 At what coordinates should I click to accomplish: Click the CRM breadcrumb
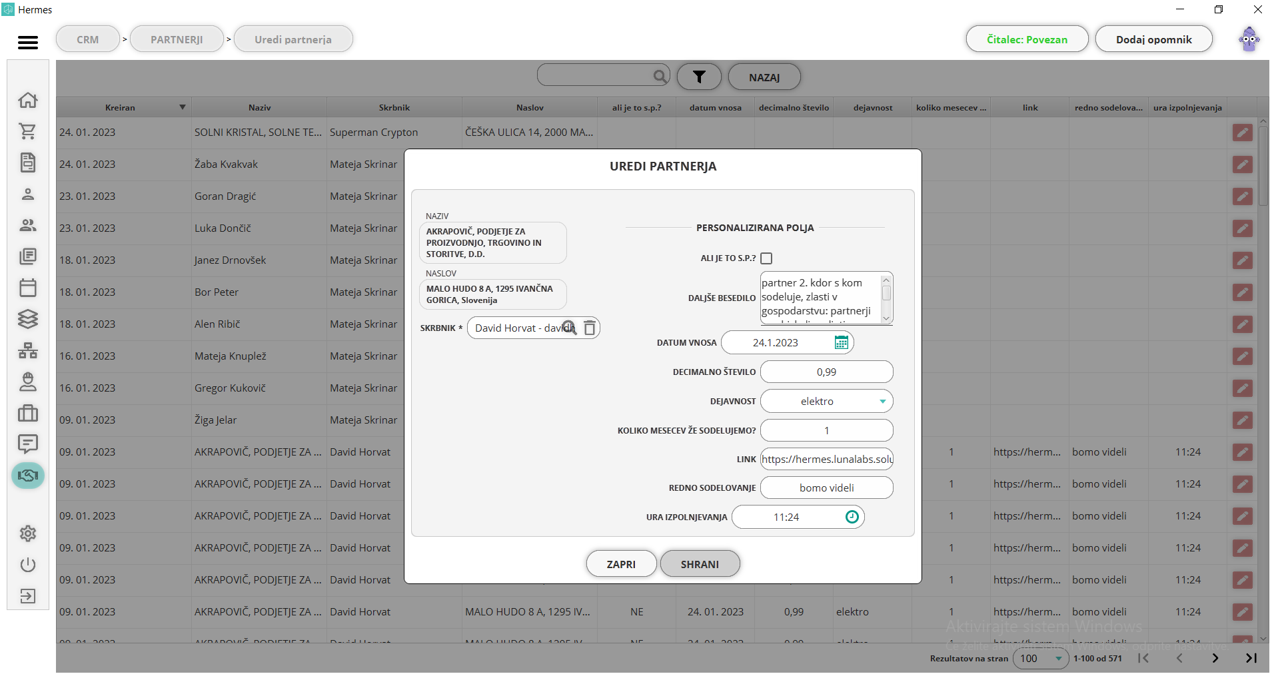[x=88, y=39]
